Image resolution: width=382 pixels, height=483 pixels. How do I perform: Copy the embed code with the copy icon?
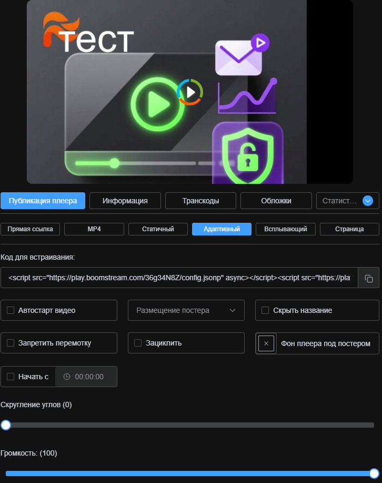click(x=368, y=278)
